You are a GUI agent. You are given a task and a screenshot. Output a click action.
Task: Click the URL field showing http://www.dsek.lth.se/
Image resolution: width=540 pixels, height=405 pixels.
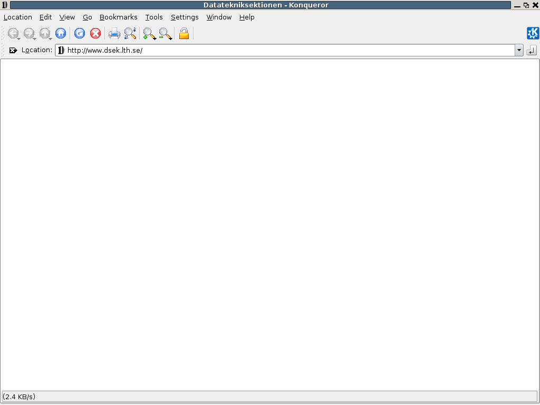(x=290, y=50)
